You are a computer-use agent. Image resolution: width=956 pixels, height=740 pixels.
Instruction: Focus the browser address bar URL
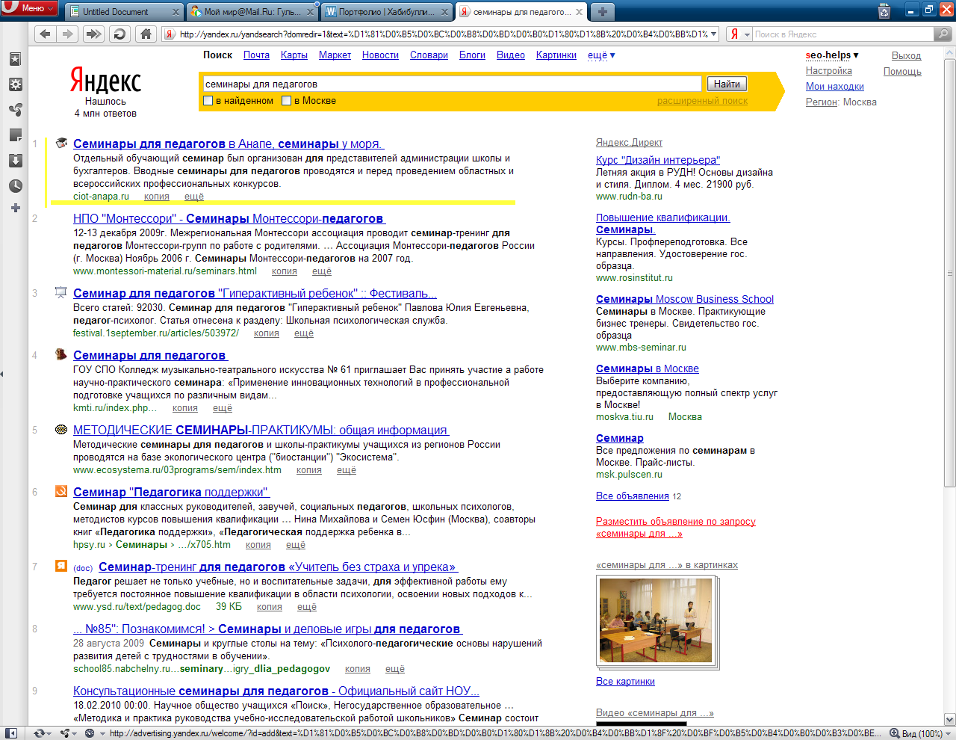(x=443, y=34)
